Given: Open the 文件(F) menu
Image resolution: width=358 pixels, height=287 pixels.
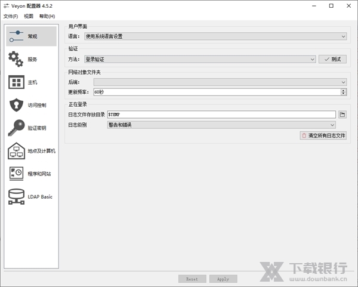Looking at the screenshot, I should (x=11, y=16).
